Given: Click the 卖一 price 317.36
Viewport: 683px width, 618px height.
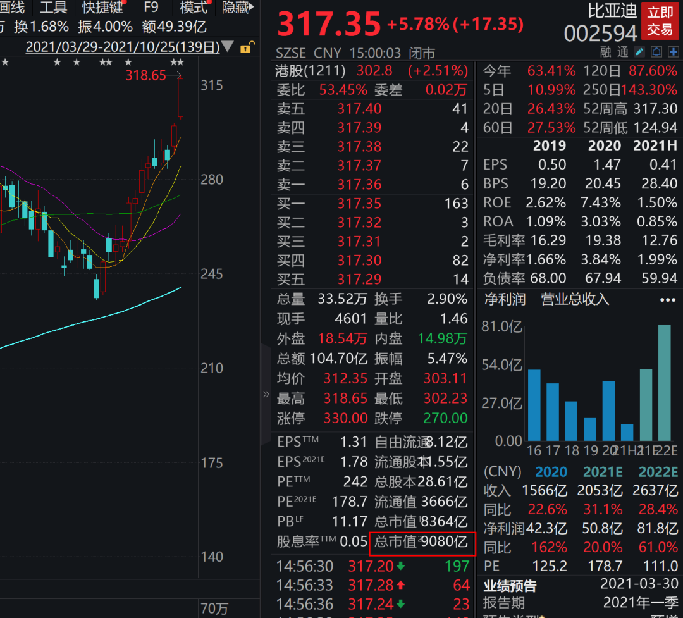Looking at the screenshot, I should point(359,184).
